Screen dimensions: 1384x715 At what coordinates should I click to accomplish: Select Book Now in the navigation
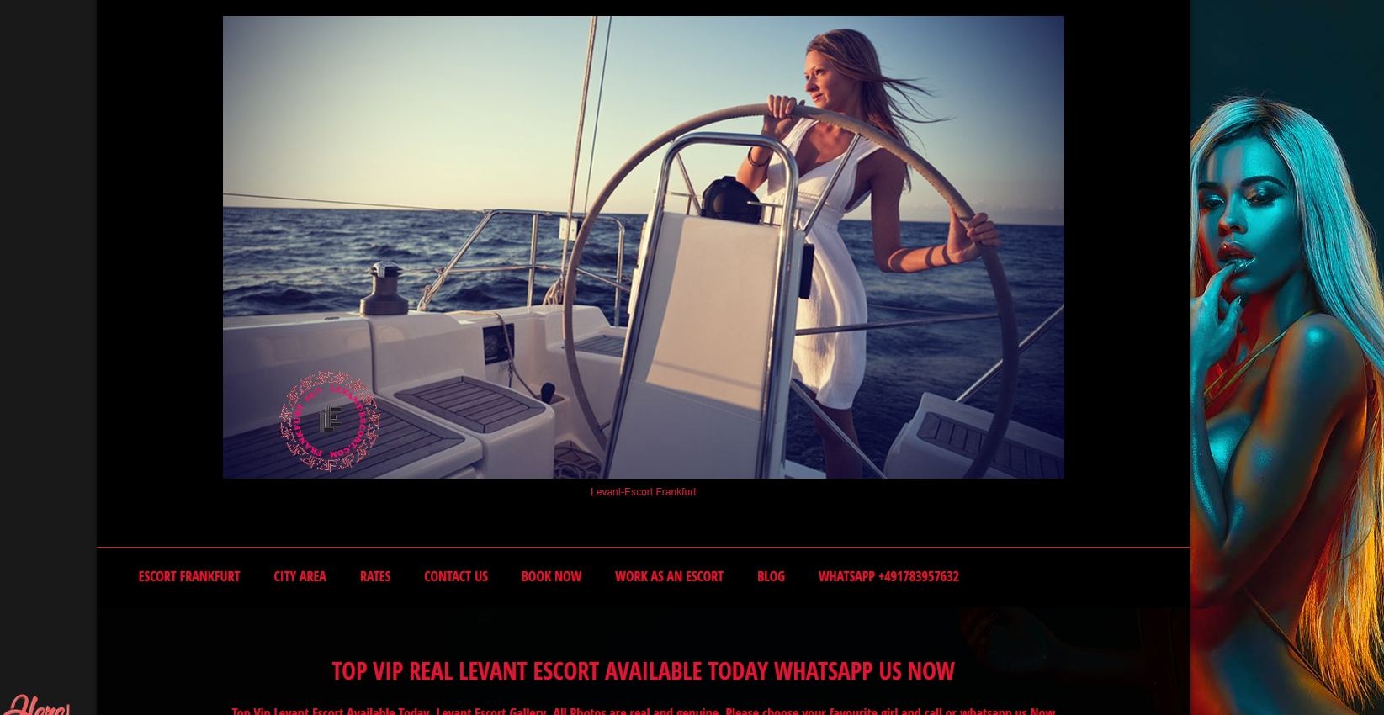[551, 576]
